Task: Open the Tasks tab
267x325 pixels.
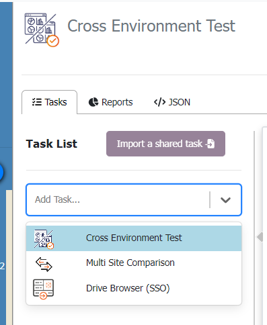Action: click(x=49, y=102)
